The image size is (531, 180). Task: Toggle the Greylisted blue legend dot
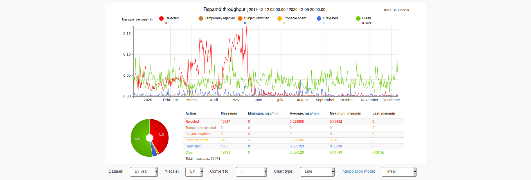(x=319, y=19)
